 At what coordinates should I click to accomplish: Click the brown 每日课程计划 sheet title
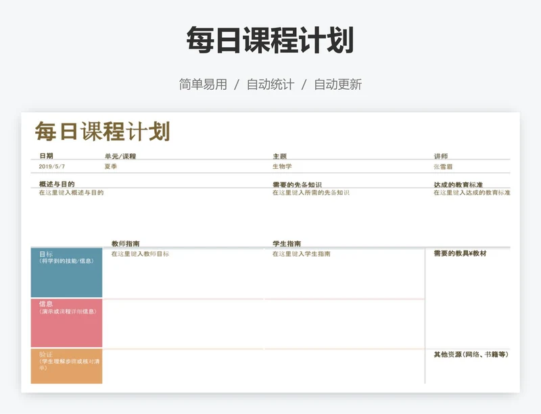[102, 131]
